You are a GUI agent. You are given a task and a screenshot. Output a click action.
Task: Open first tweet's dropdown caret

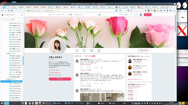point(123,60)
